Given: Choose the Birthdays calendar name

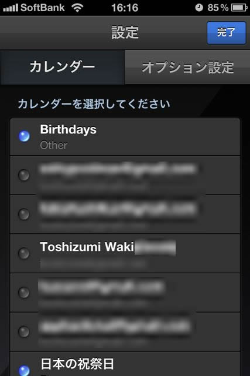Looking at the screenshot, I should [69, 129].
